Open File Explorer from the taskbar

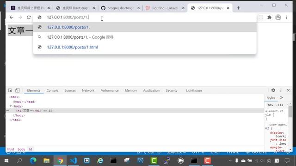[46, 160]
